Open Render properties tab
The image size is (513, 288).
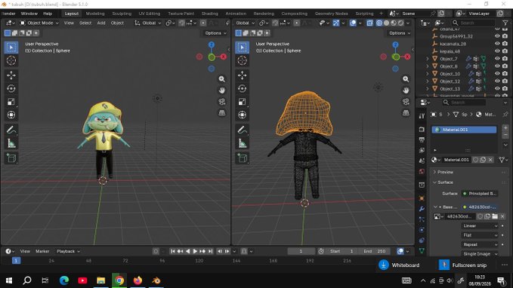tap(422, 130)
